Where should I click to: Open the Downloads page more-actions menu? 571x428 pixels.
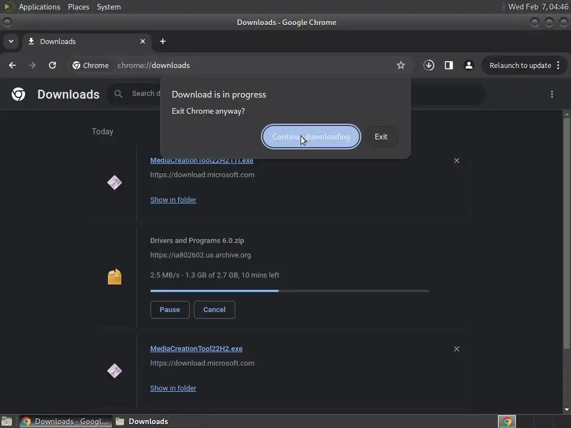click(x=551, y=94)
